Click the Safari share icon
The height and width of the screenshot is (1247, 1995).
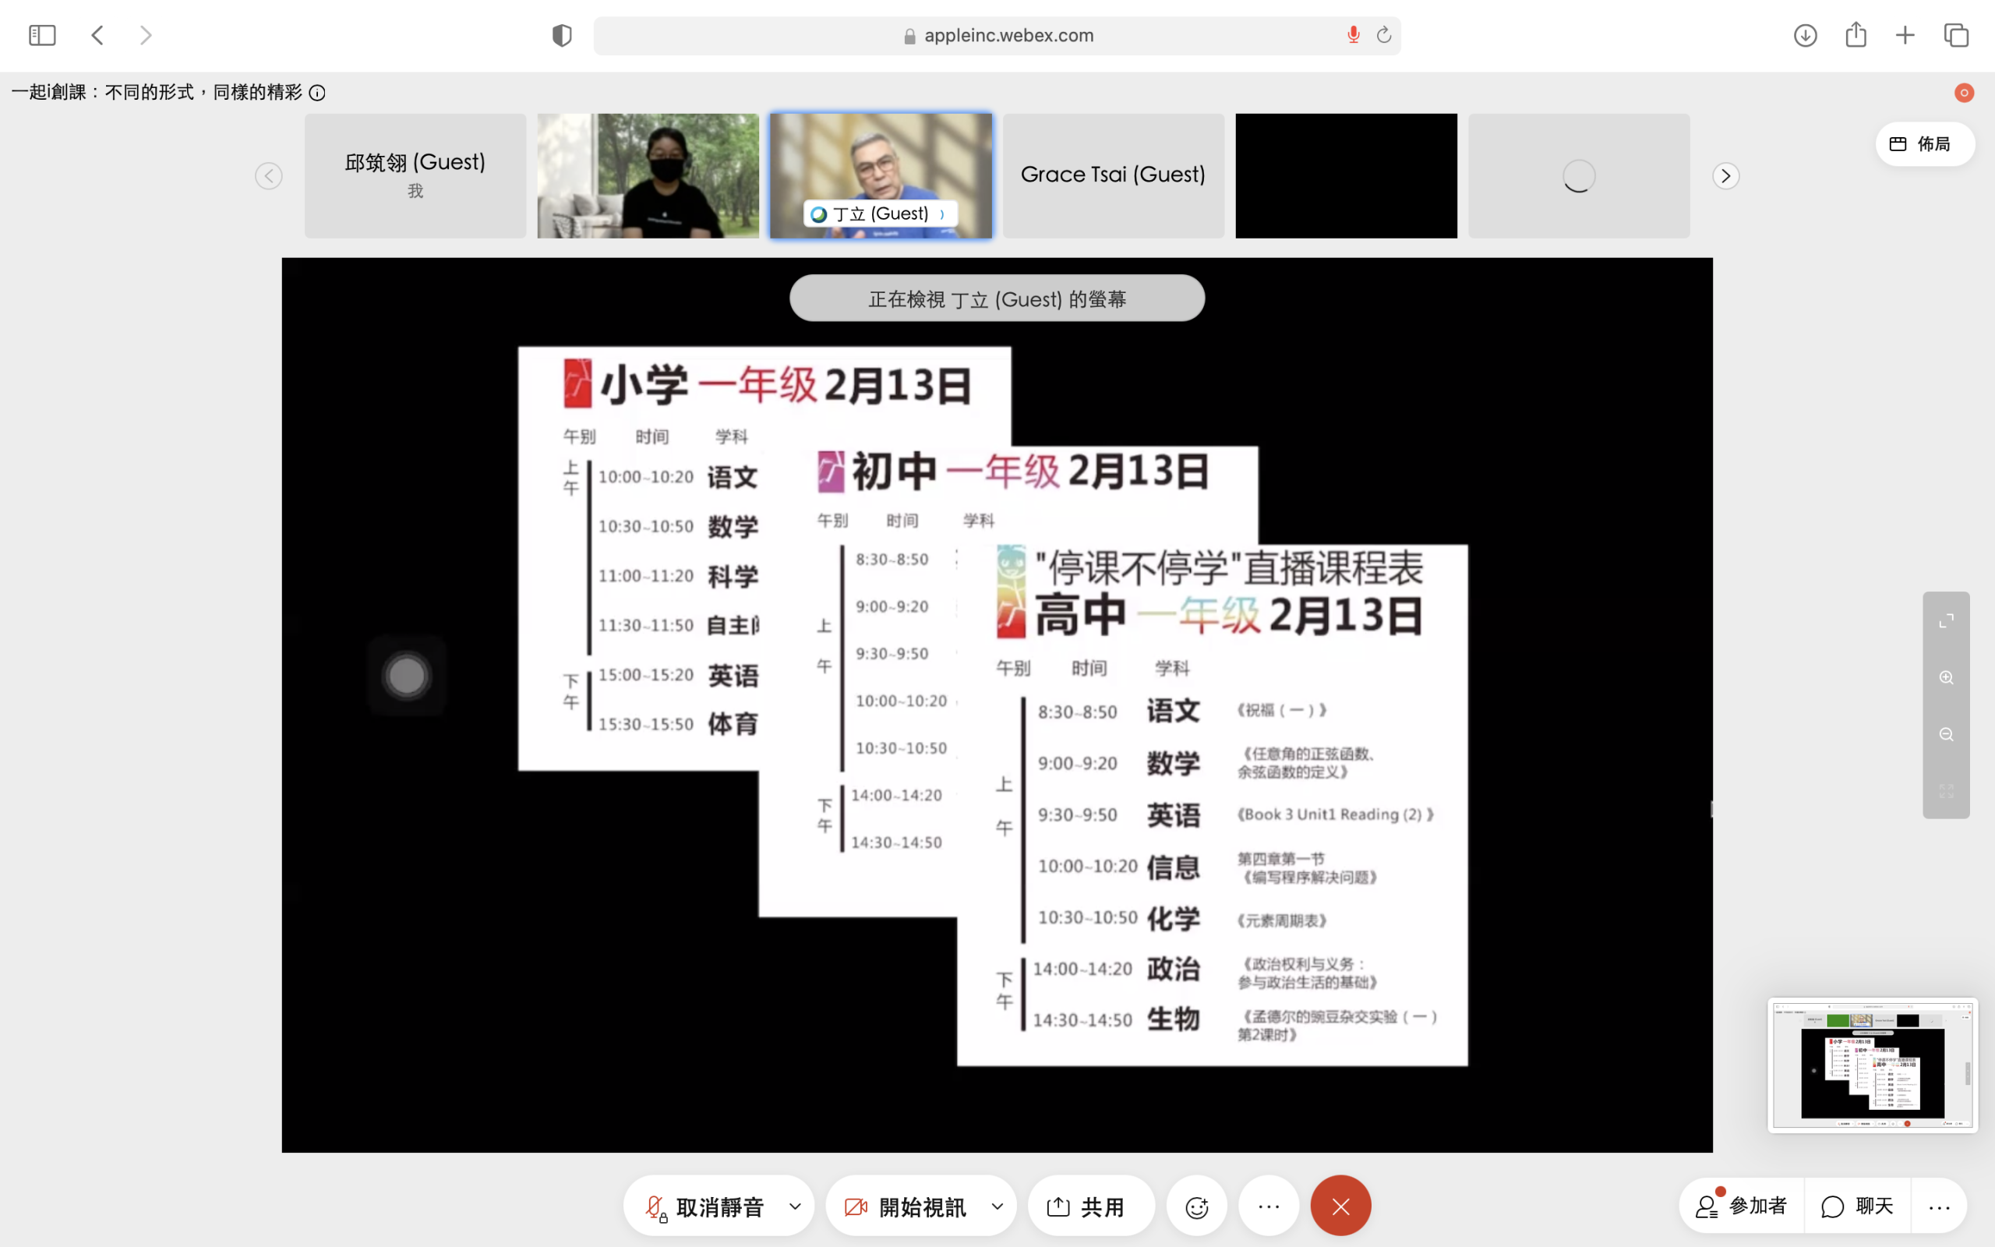[1856, 34]
